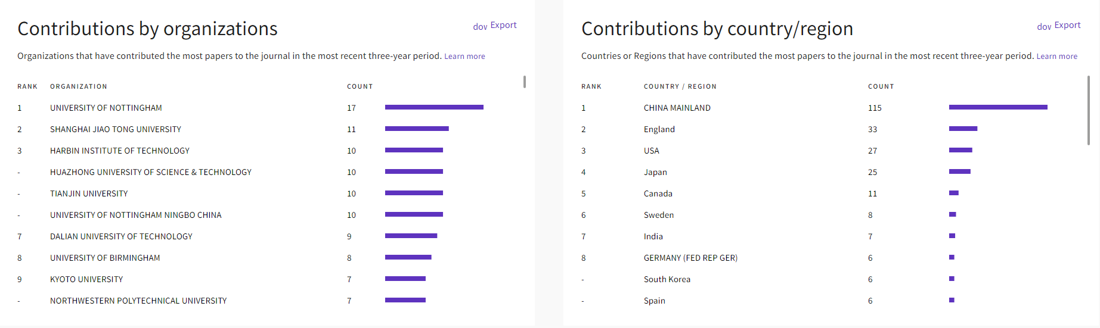Click the University of Birmingham entry
The height and width of the screenshot is (328, 1100).
[x=105, y=258]
